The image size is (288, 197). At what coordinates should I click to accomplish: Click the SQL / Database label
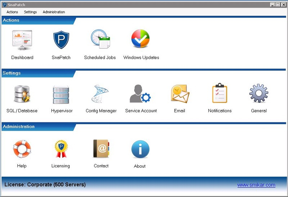22,111
